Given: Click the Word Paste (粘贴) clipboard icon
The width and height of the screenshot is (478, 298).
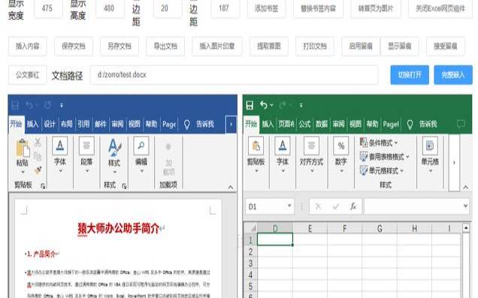Looking at the screenshot, I should pyautogui.click(x=23, y=148).
